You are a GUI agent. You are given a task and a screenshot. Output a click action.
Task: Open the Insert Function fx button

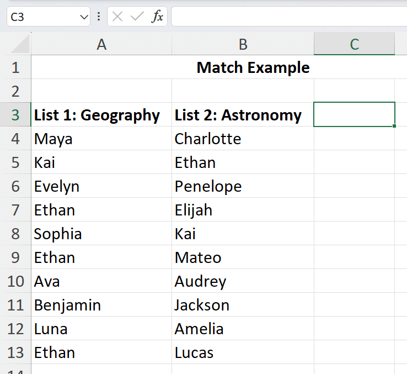[x=157, y=17]
